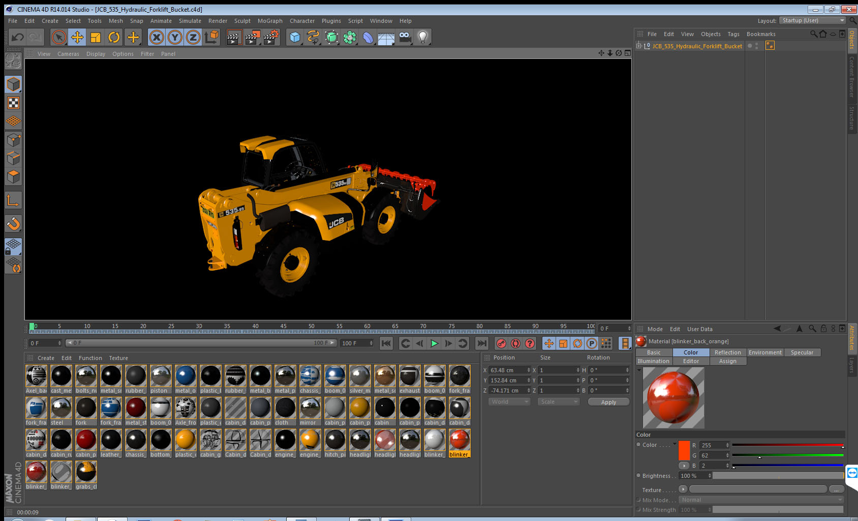858x521 pixels.
Task: Activate the Rotate tool in top toolbar
Action: point(114,37)
